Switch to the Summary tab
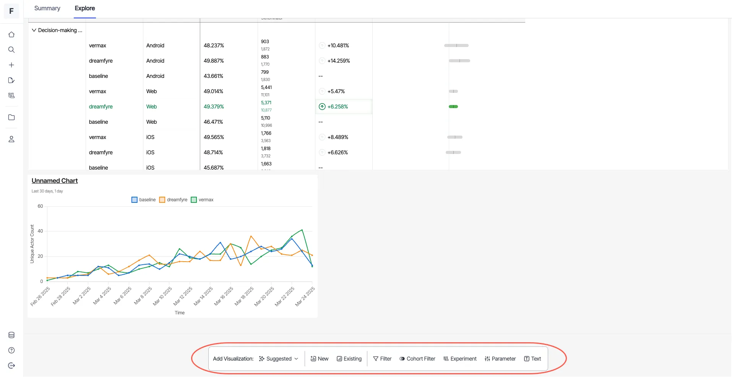 [x=47, y=8]
